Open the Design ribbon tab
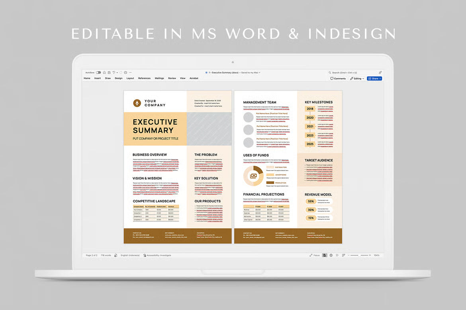This screenshot has width=466, height=310. click(x=119, y=78)
